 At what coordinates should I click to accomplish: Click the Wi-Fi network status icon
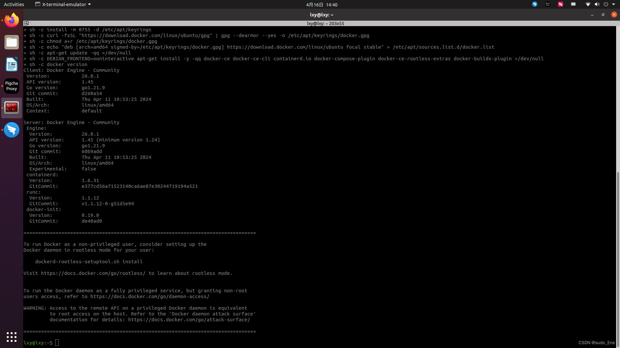click(x=588, y=5)
